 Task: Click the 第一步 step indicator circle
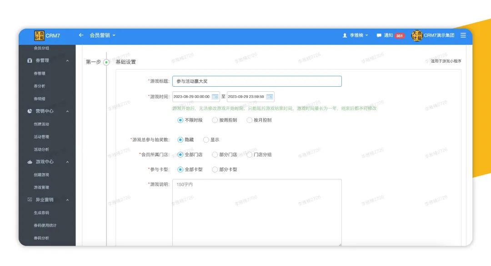point(106,62)
